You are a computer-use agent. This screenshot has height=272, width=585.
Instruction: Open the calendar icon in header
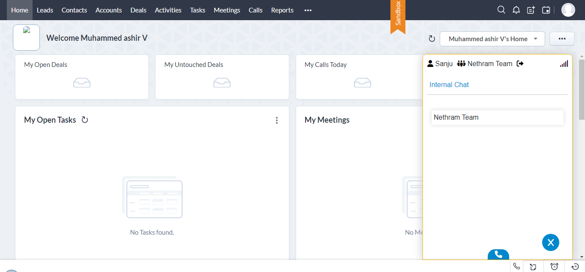pos(546,10)
